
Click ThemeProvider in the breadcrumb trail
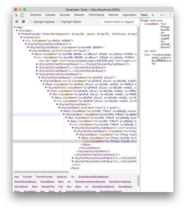coord(44,177)
